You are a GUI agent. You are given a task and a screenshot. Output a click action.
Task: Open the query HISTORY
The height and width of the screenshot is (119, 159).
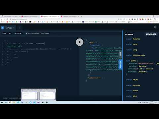[19, 33]
